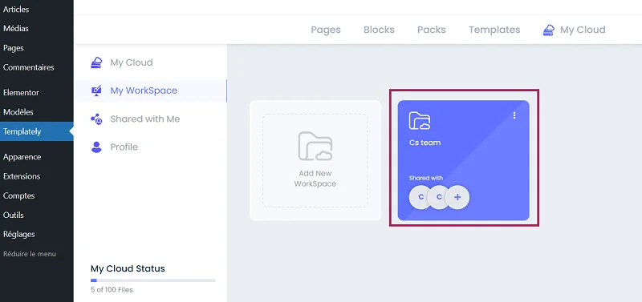Open My Cloud tab in top navigation
Image resolution: width=642 pixels, height=302 pixels.
[x=583, y=30]
